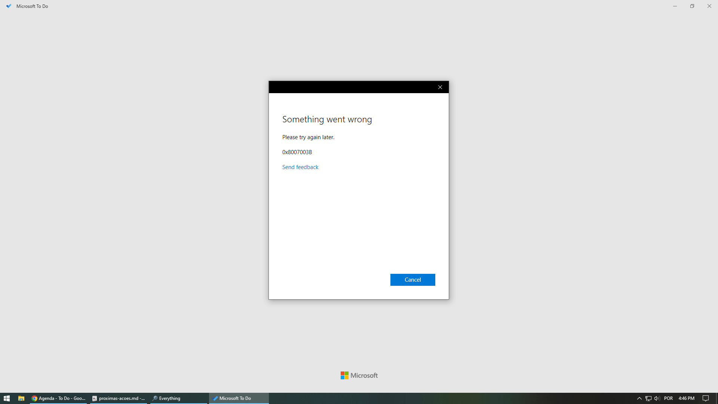Image resolution: width=718 pixels, height=404 pixels.
Task: Click the Microsoft logo at the bottom
Action: click(359, 375)
